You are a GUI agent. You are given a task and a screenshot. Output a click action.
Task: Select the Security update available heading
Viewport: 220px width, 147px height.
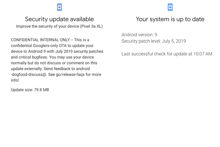[x=59, y=19]
